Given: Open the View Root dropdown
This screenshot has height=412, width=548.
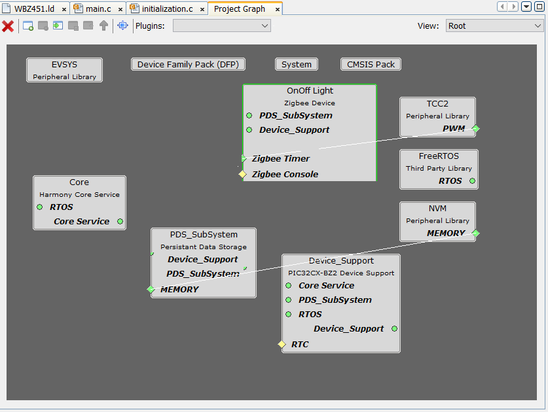Looking at the screenshot, I should pyautogui.click(x=494, y=26).
